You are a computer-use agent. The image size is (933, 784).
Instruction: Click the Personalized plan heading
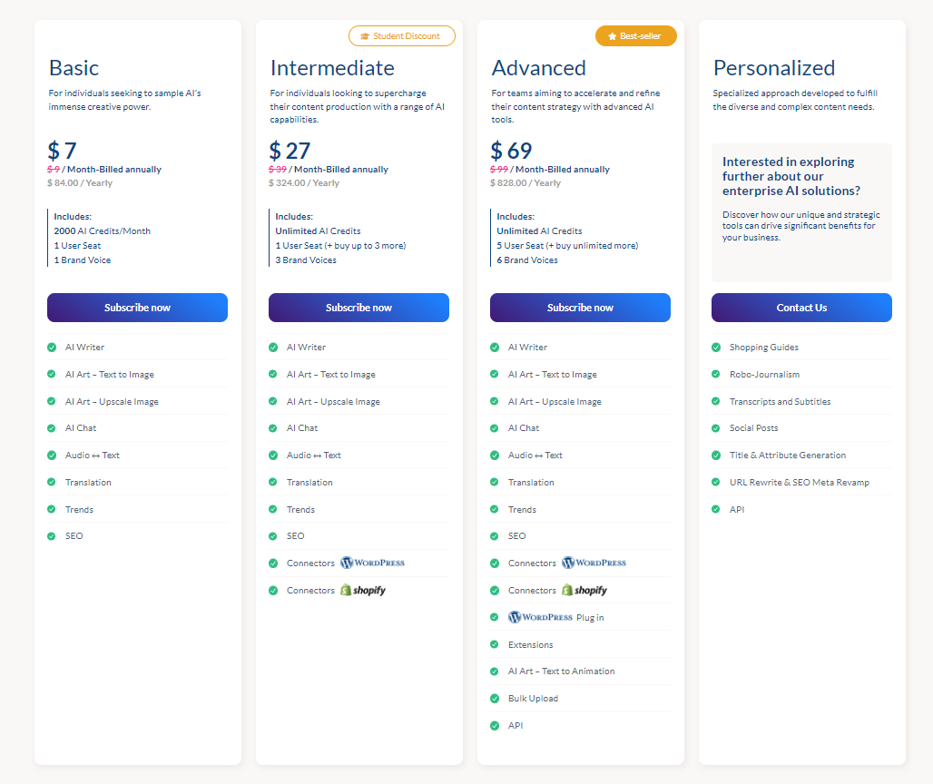pos(773,68)
